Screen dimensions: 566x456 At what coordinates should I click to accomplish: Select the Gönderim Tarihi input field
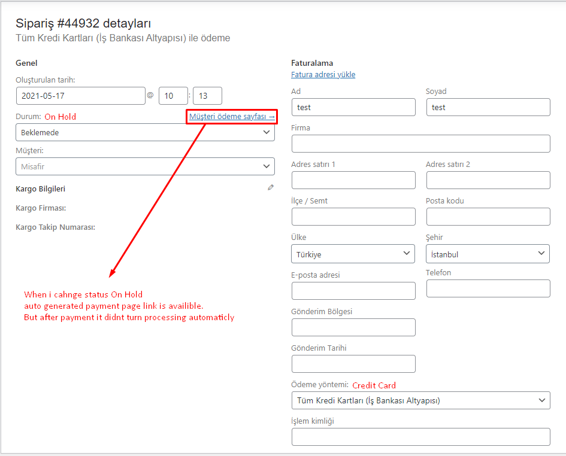[353, 364]
